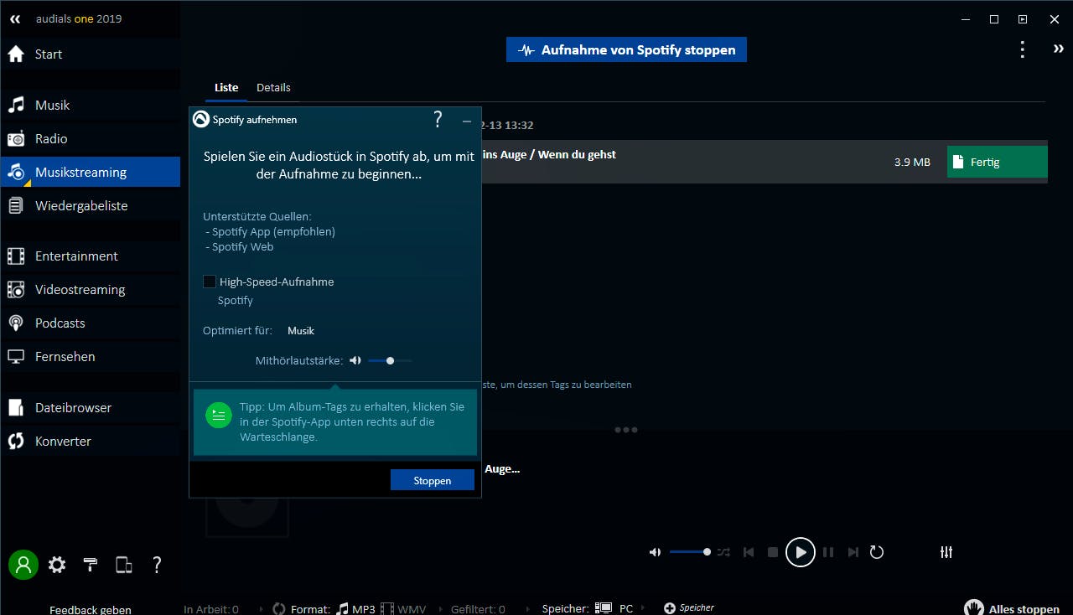Click the green Fertig button
Image resolution: width=1073 pixels, height=615 pixels.
pyautogui.click(x=998, y=162)
